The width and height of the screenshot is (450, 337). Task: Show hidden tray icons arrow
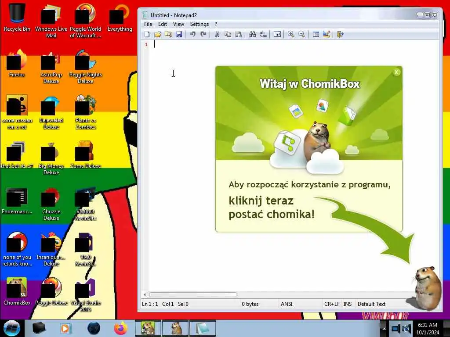(x=384, y=328)
